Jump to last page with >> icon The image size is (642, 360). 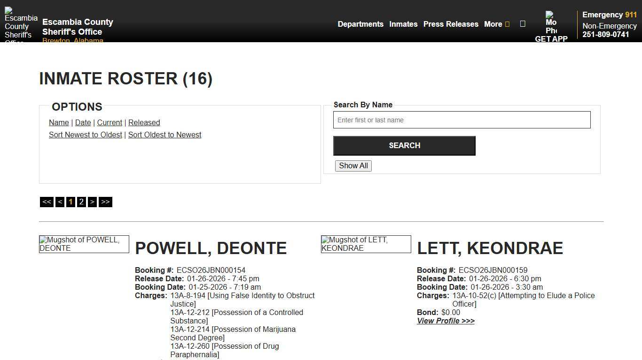point(105,202)
